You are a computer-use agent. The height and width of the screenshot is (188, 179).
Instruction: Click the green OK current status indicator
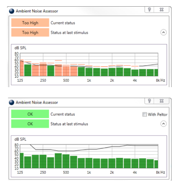pos(30,114)
